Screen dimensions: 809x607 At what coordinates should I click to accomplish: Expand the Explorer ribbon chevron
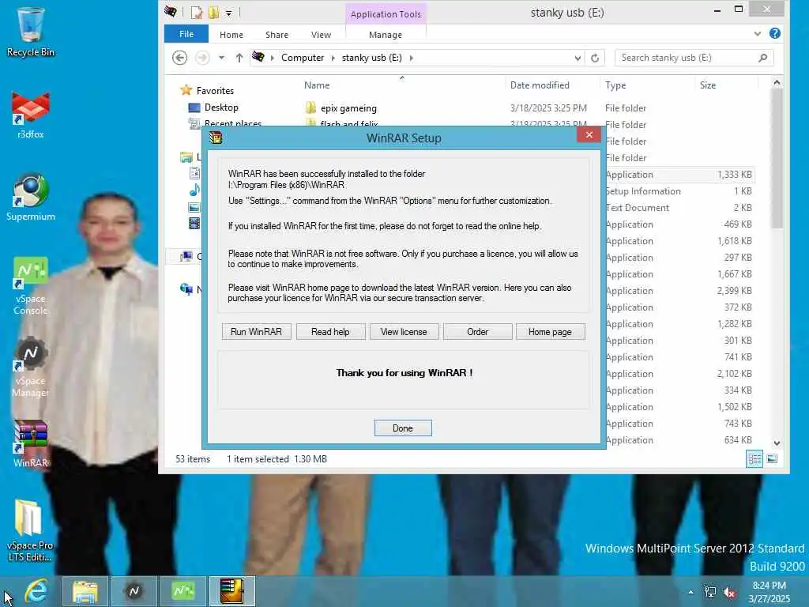758,33
